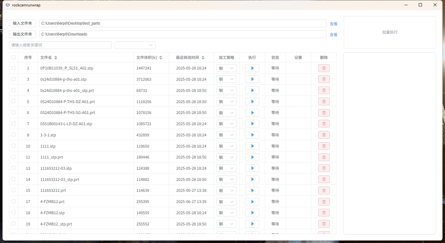Focus the search keyword input field
The height and width of the screenshot is (243, 445).
click(x=60, y=45)
